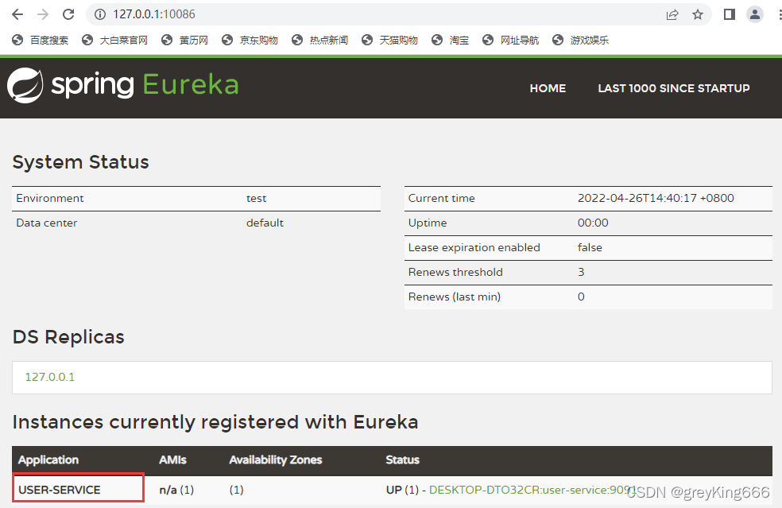
Task: Click the spring Eureka title text
Action: point(145,84)
